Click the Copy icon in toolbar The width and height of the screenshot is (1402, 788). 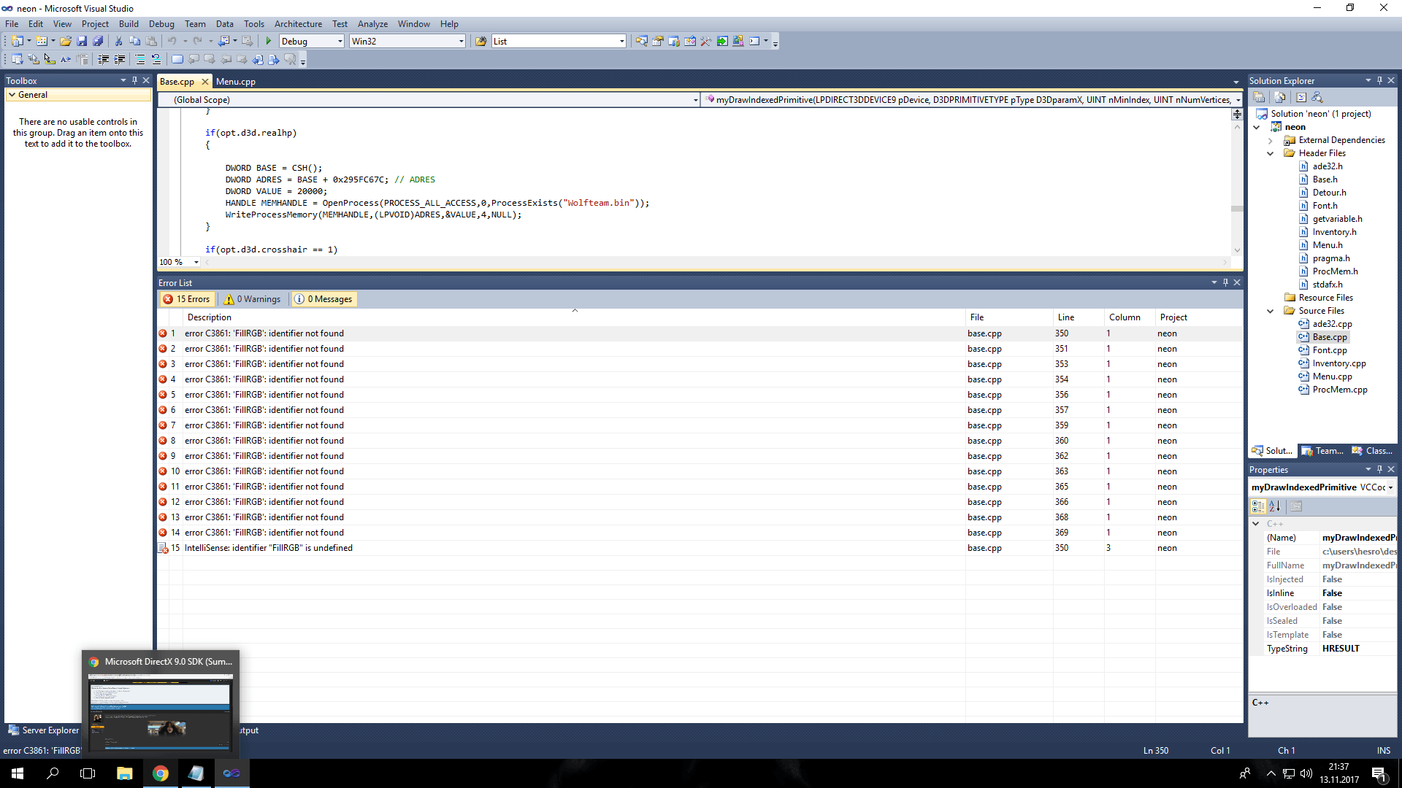[134, 42]
